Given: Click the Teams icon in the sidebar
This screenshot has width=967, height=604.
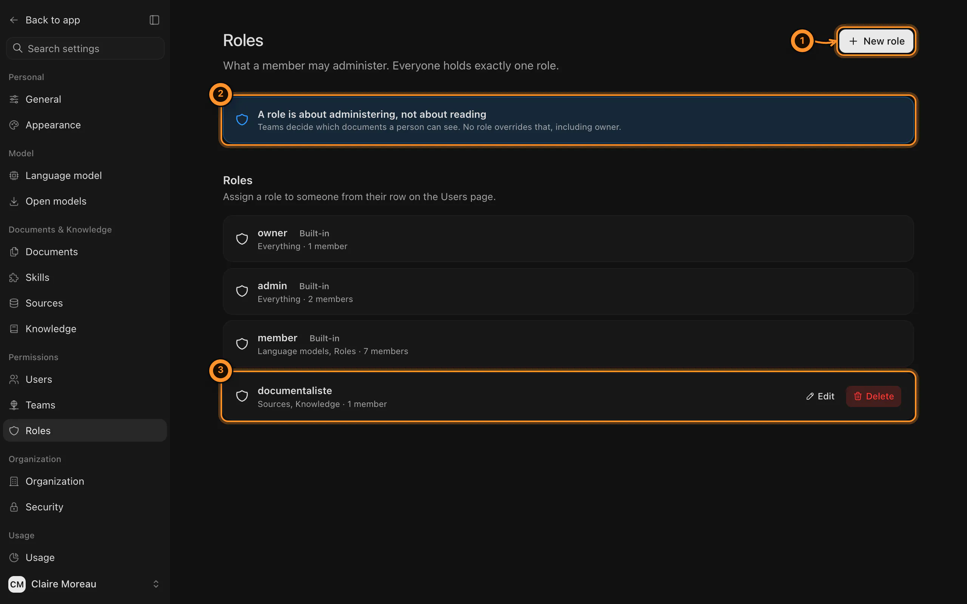Looking at the screenshot, I should [14, 405].
